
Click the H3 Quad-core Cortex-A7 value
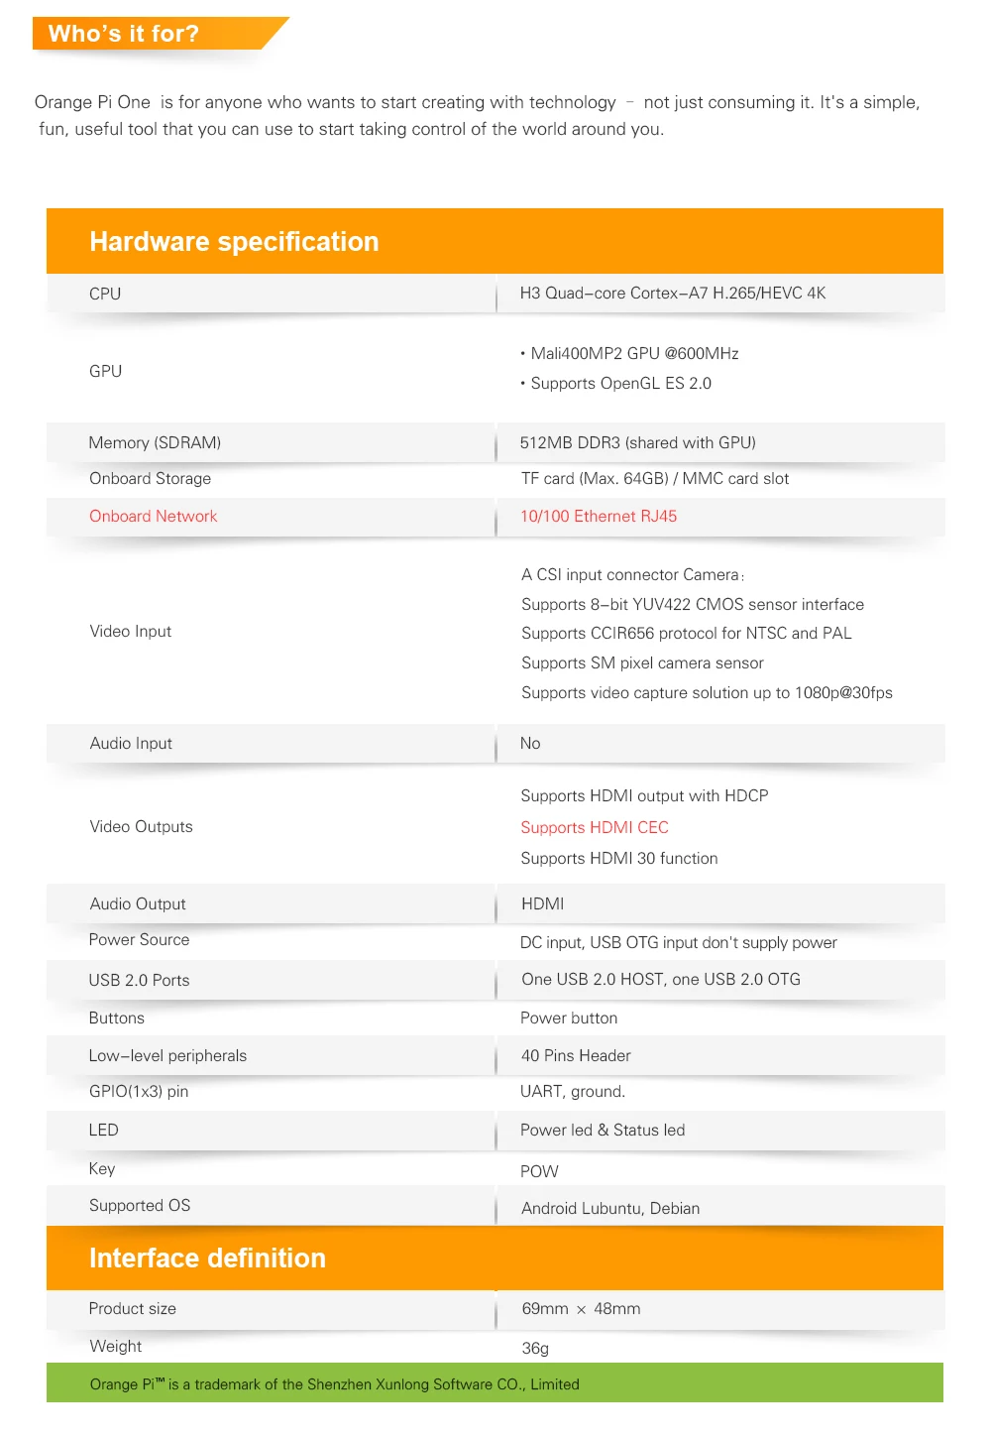point(673,294)
